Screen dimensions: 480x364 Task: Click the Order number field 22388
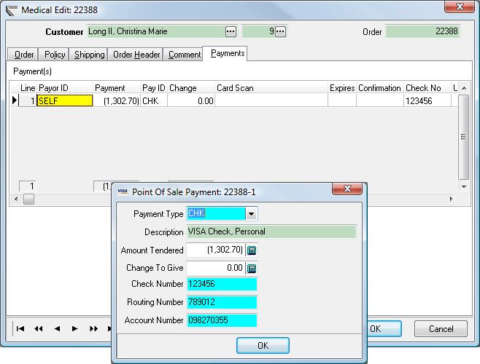pyautogui.click(x=423, y=31)
